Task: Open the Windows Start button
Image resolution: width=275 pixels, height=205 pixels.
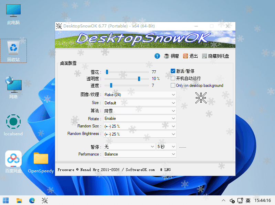Action: (6, 201)
